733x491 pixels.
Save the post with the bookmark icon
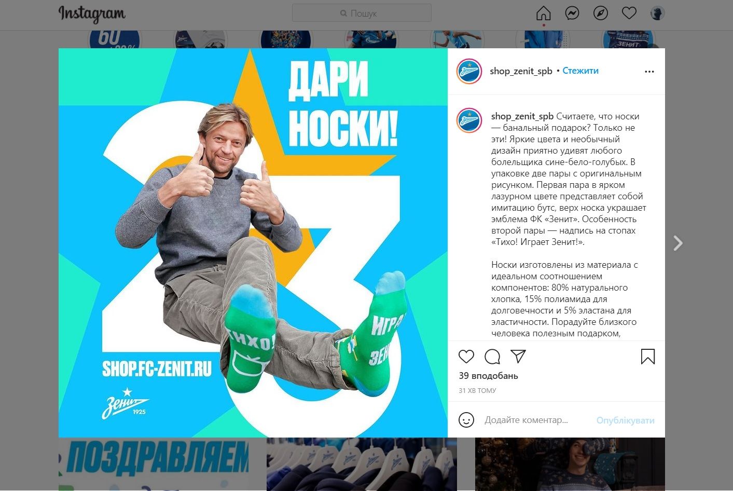[648, 357]
